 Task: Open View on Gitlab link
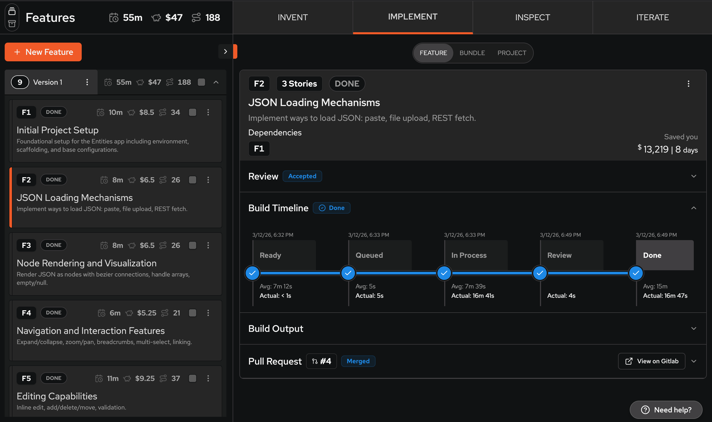[x=652, y=361]
